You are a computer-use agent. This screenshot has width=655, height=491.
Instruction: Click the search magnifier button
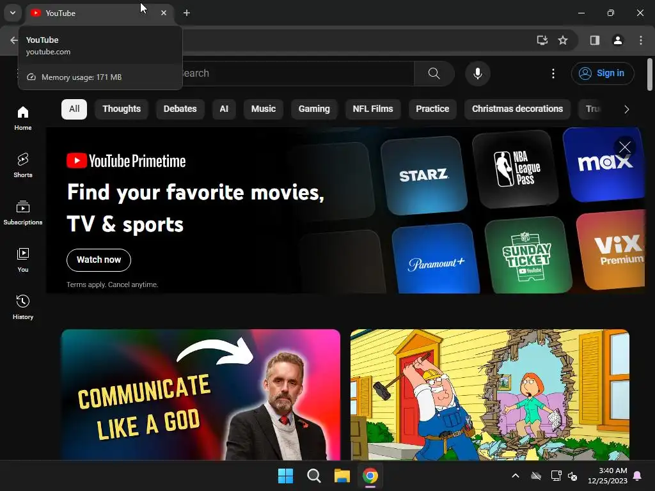click(x=434, y=74)
